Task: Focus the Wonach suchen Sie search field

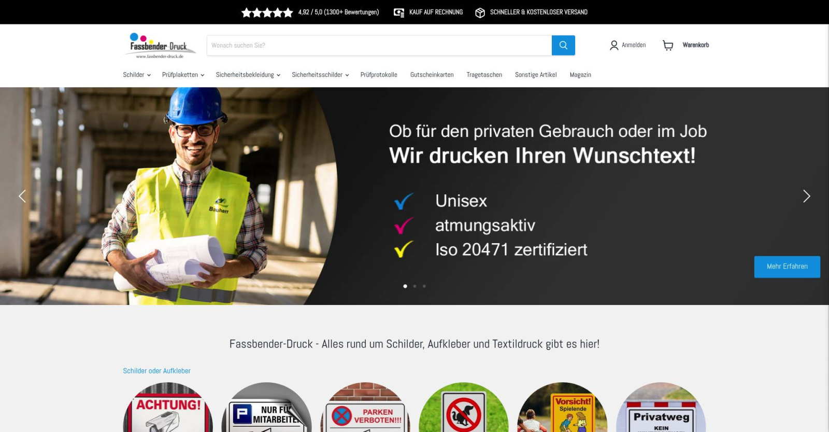Action: (379, 45)
